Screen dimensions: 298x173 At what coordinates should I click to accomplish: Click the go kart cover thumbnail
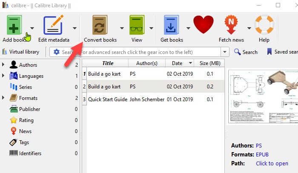[263, 96]
